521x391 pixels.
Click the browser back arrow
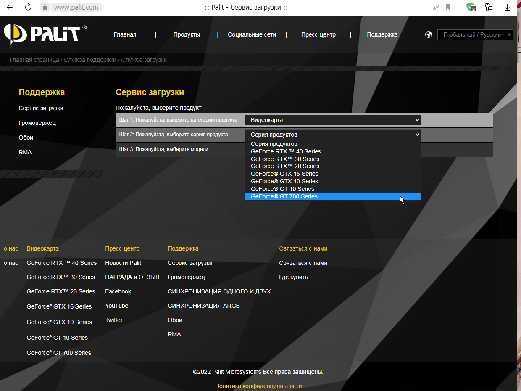pos(10,7)
